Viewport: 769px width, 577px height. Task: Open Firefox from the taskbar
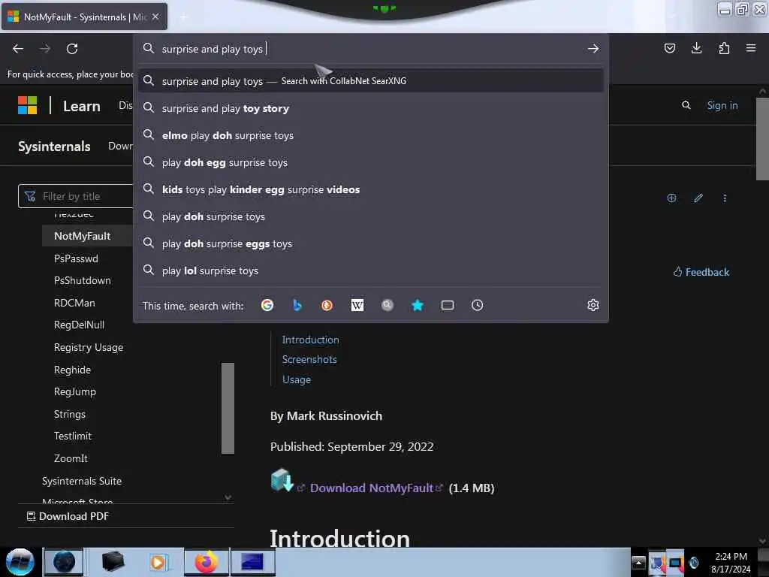coord(206,562)
